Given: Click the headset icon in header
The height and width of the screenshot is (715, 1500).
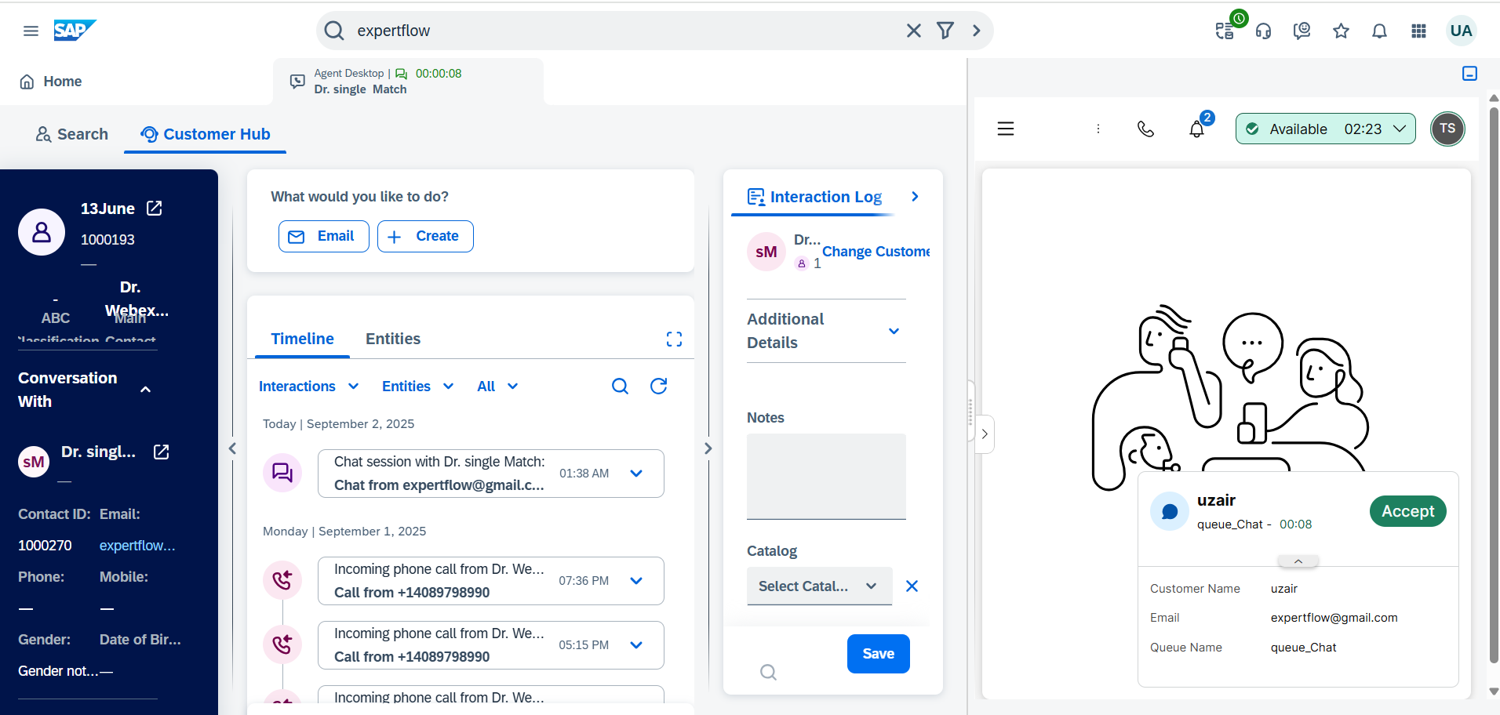Looking at the screenshot, I should click(1263, 31).
